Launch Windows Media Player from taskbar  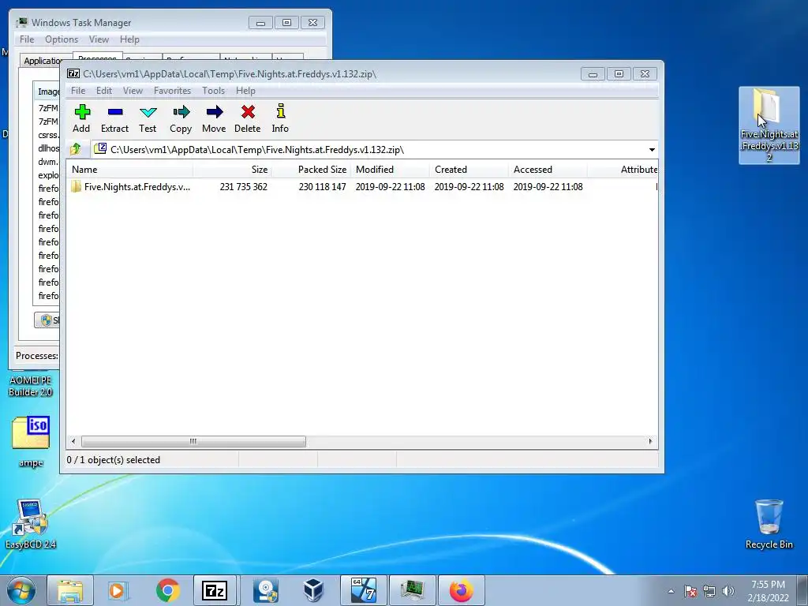[x=118, y=590]
